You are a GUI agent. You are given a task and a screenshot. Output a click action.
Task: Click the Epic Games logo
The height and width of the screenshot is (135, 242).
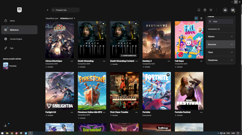pyautogui.click(x=19, y=10)
